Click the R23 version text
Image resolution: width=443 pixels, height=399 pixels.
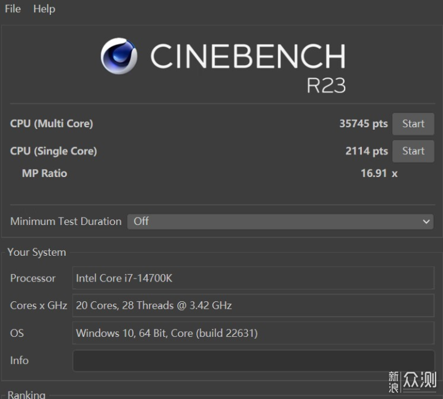[x=326, y=85]
